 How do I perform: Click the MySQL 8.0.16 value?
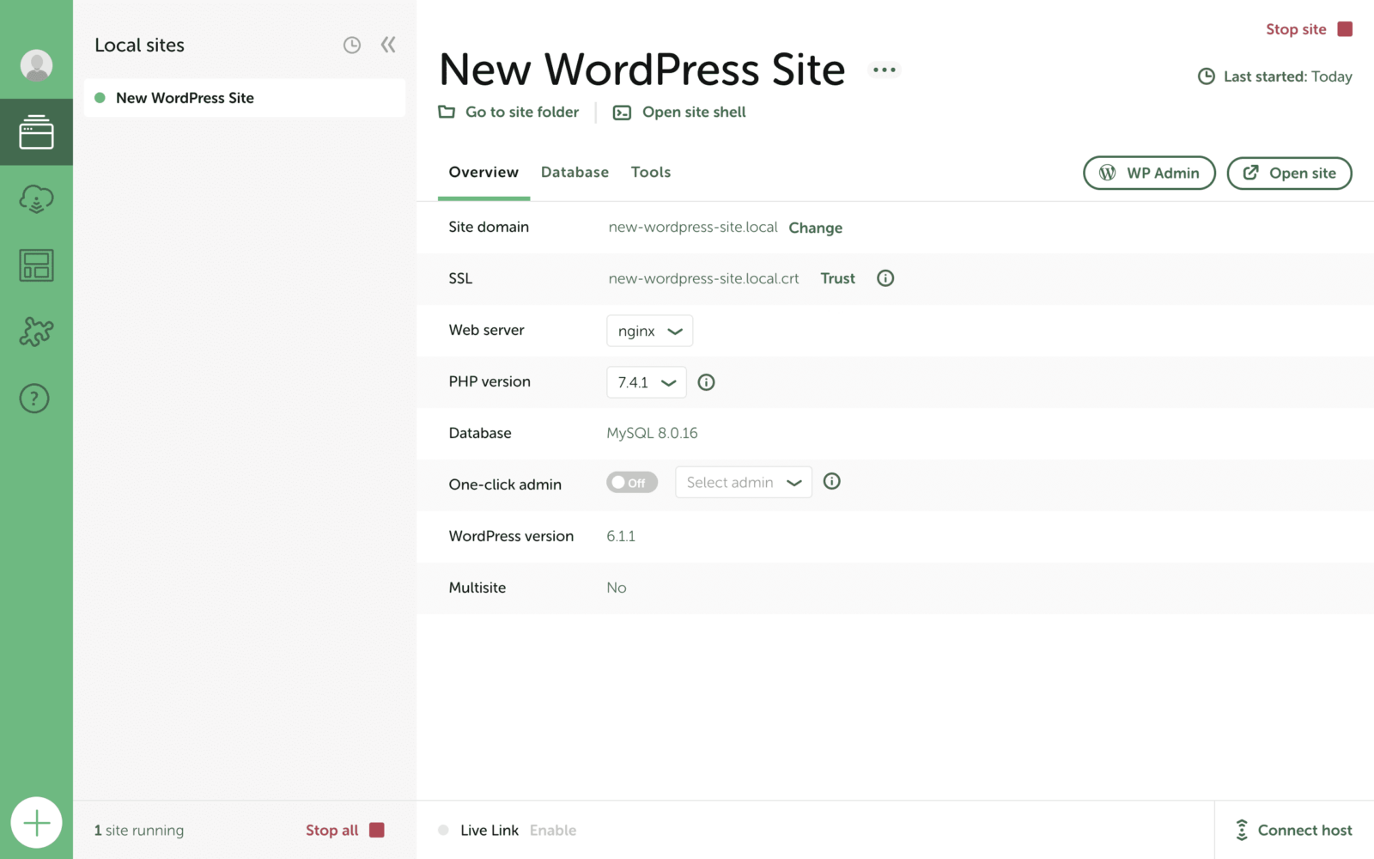point(652,433)
